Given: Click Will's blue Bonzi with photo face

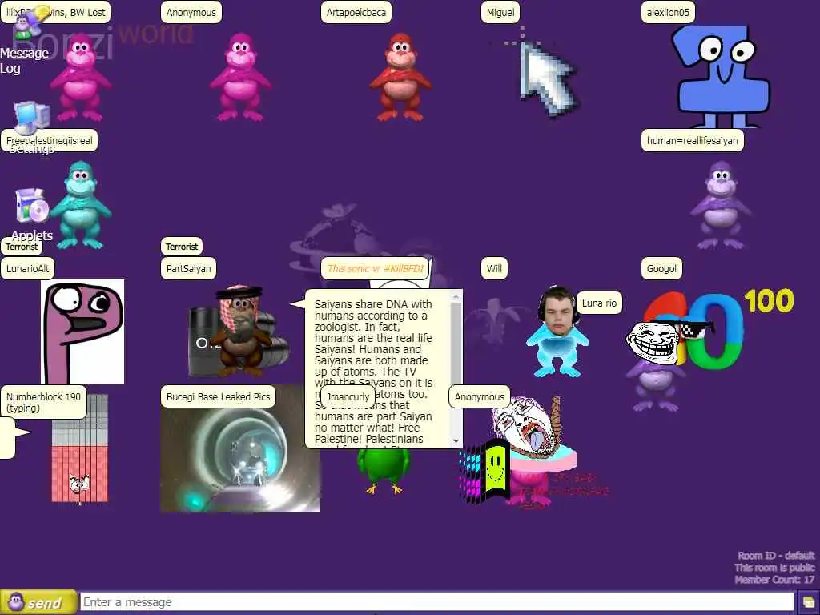Looking at the screenshot, I should 557,332.
